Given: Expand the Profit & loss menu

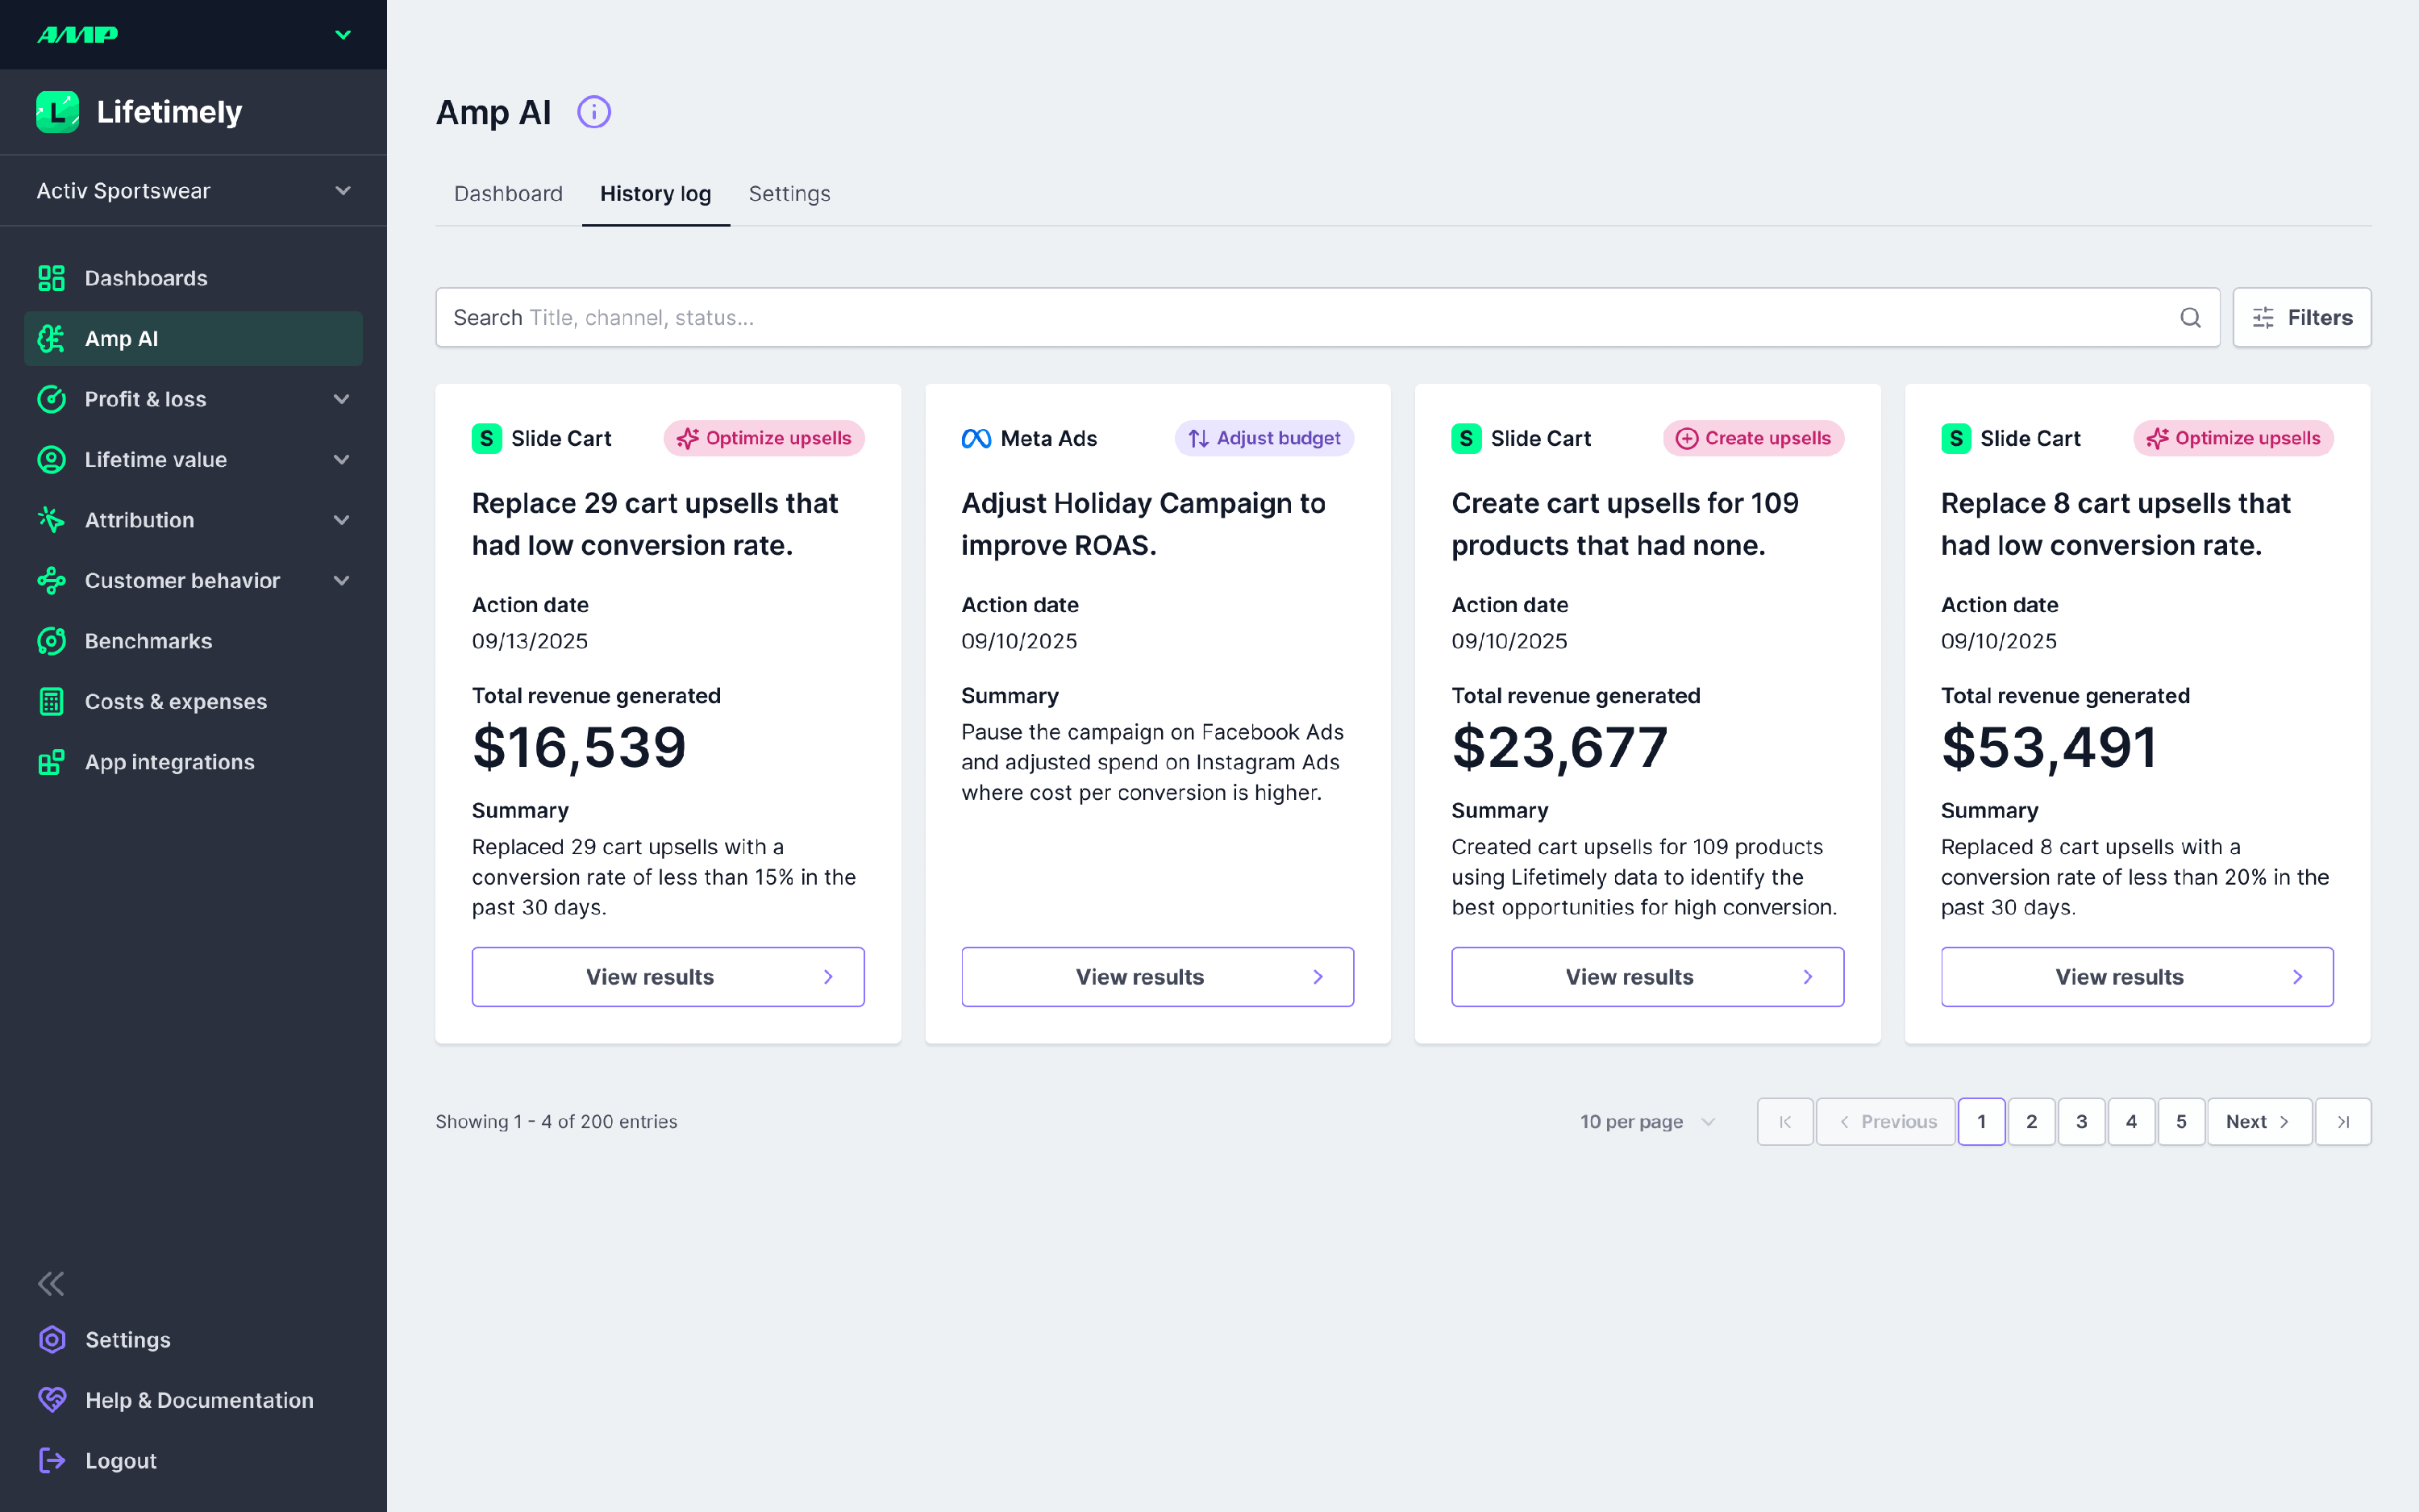Looking at the screenshot, I should [x=342, y=399].
